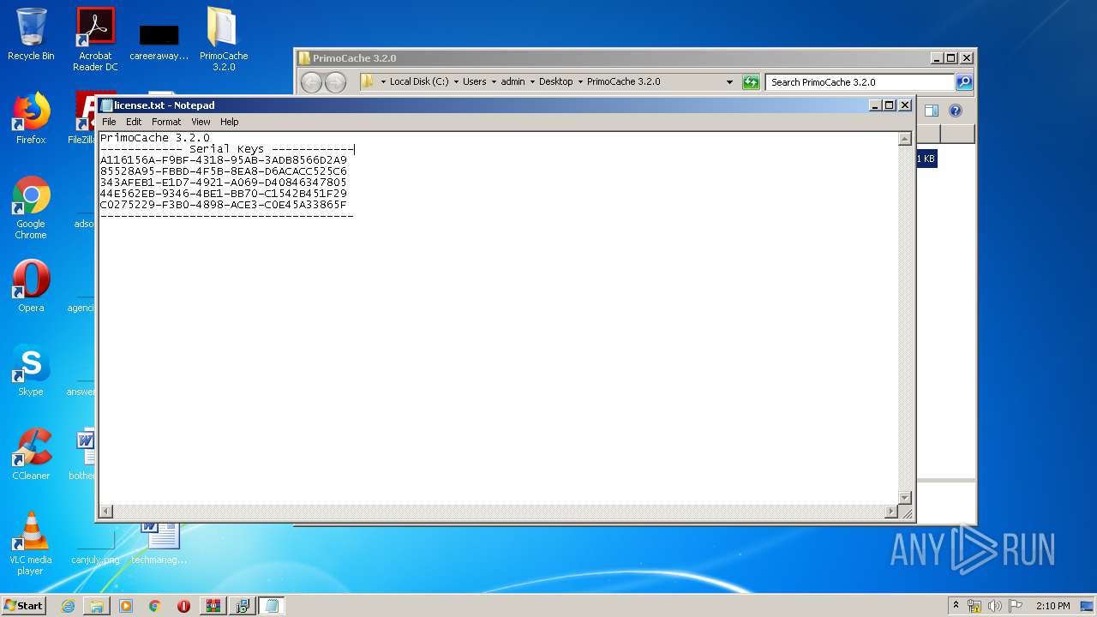Viewport: 1097px width, 617px height.
Task: Click the Start button
Action: pos(24,606)
